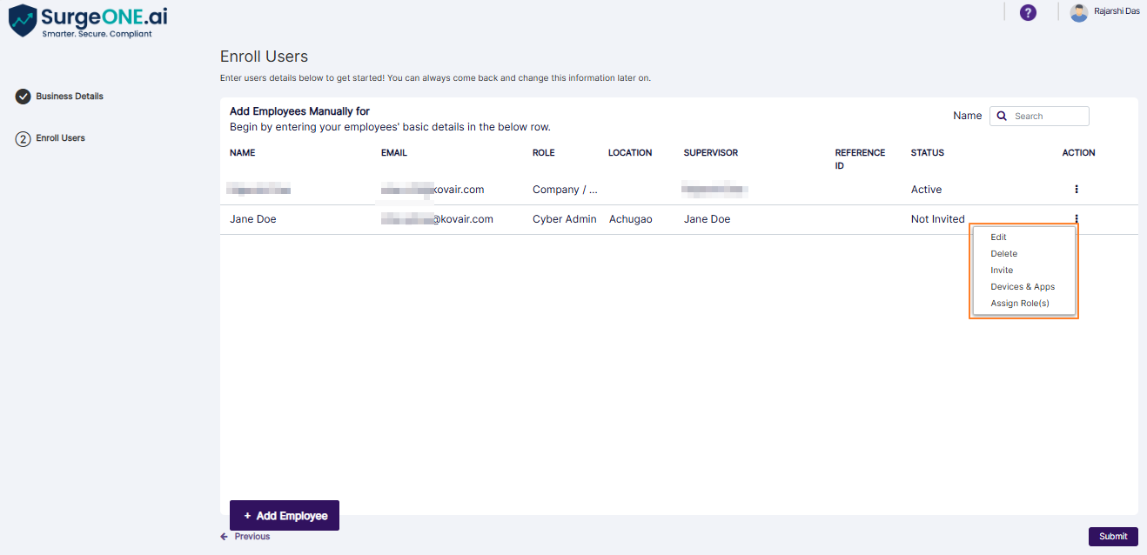Viewport: 1147px width, 555px height.
Task: Click the step 2 Enroll Users circle
Action: point(23,137)
